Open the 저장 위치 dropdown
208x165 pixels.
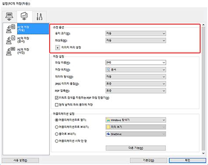136,70
